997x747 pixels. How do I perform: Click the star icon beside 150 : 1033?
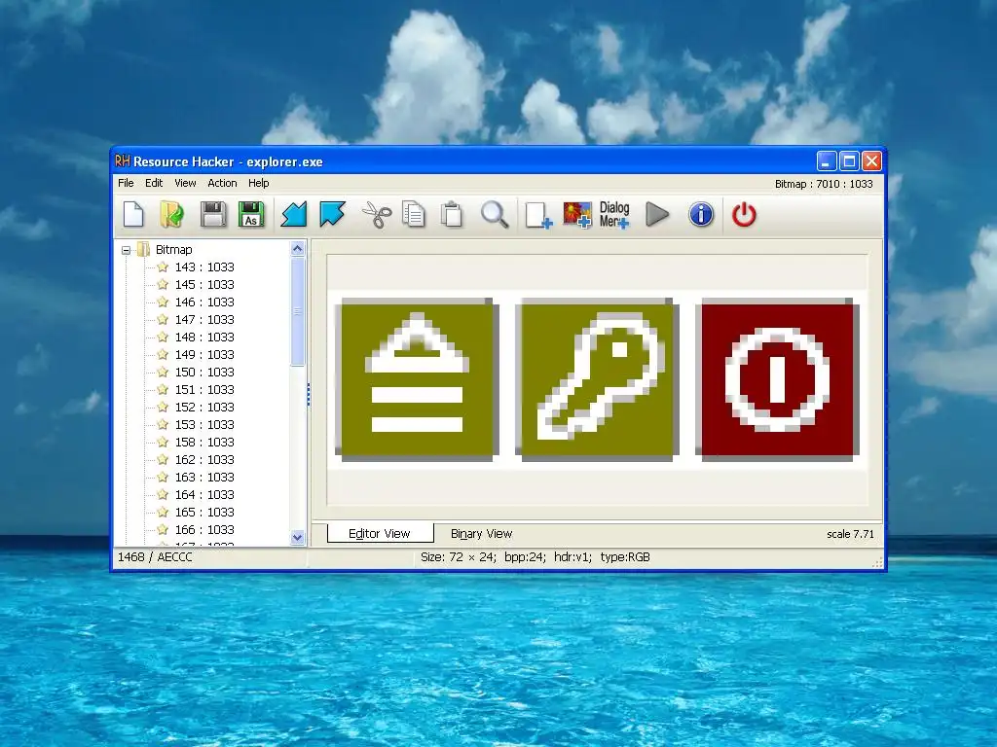pyautogui.click(x=163, y=372)
